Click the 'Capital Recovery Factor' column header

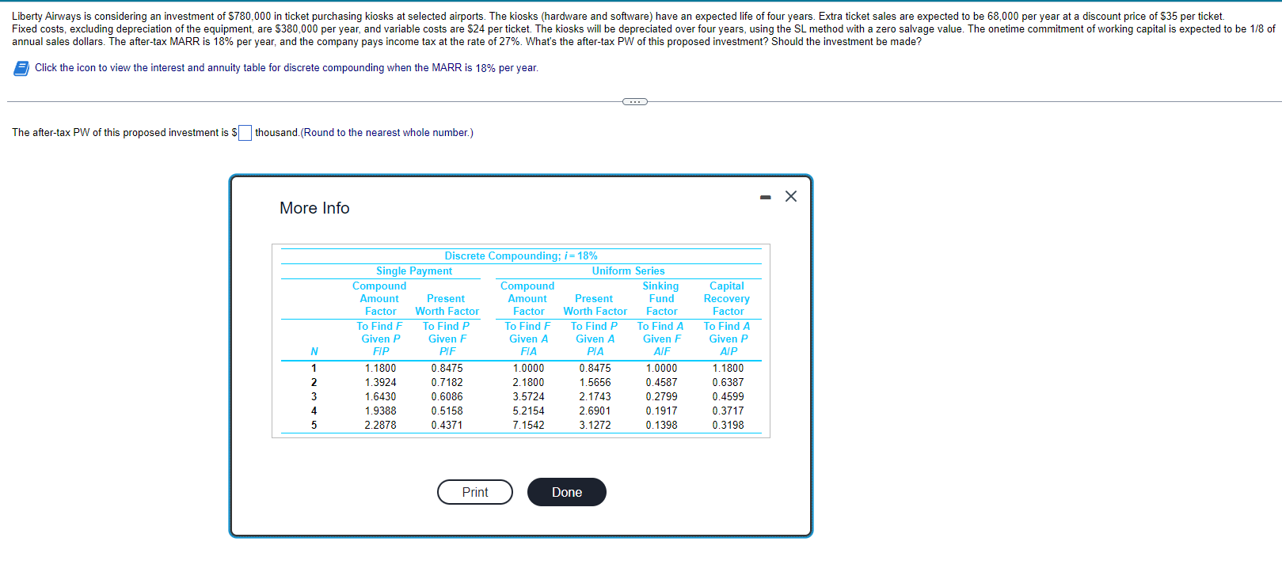coord(727,298)
